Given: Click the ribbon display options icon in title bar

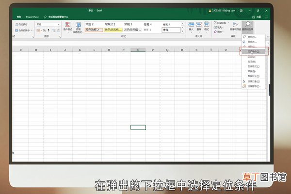Looking at the screenshot, I should (241, 11).
